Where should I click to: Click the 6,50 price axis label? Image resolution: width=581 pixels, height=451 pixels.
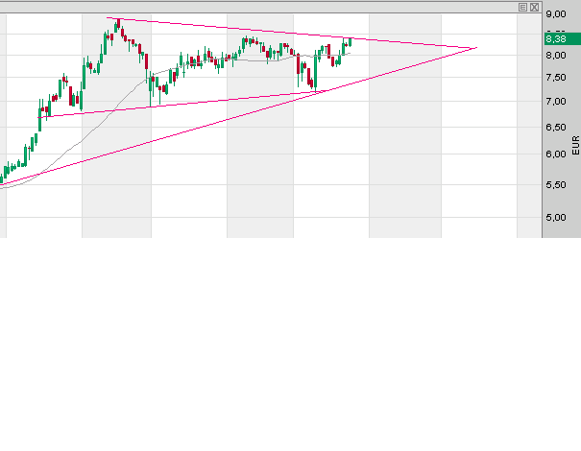555,127
